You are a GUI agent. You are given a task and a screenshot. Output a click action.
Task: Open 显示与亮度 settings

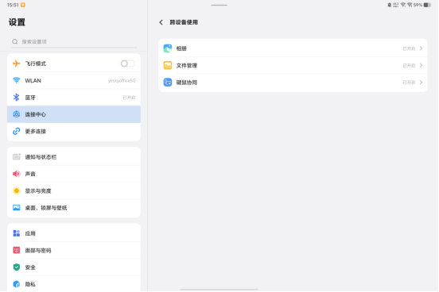[74, 191]
